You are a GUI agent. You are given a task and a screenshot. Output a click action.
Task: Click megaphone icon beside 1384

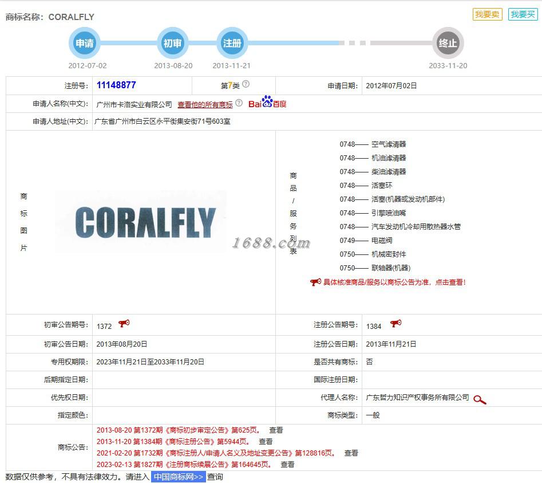click(x=396, y=324)
